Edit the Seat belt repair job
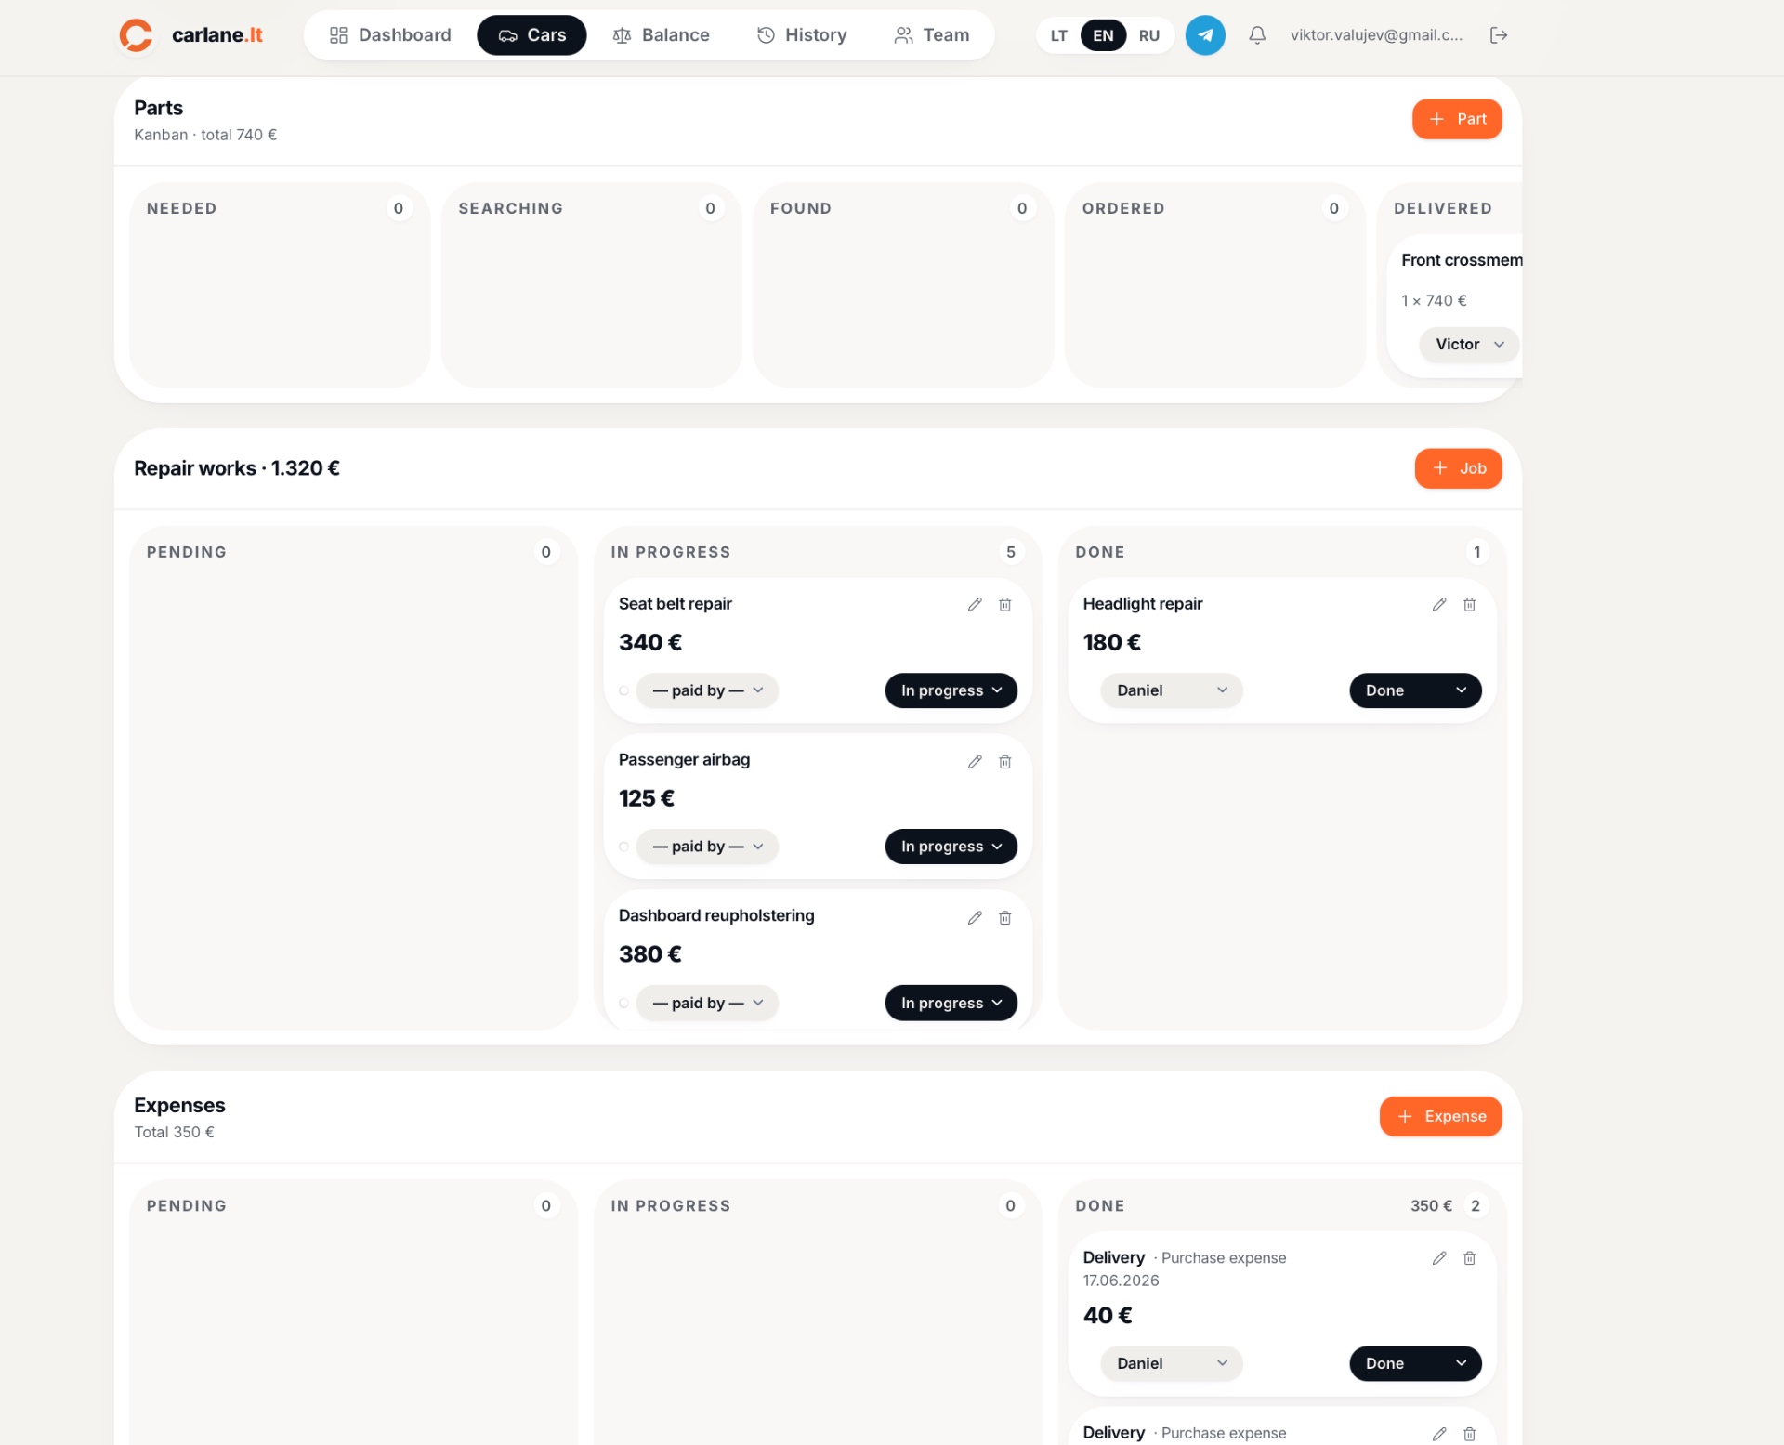1784x1445 pixels. (x=975, y=604)
